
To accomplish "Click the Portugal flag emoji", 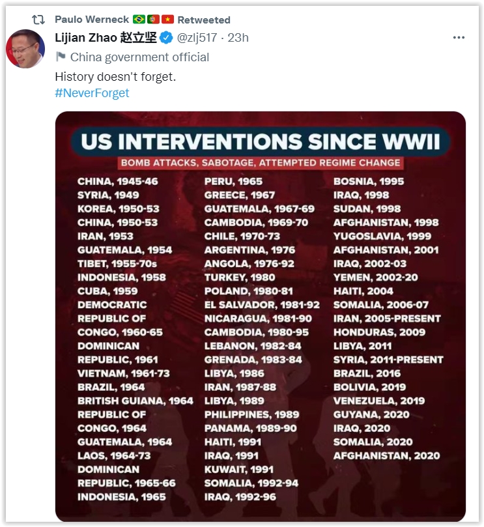I will [153, 20].
